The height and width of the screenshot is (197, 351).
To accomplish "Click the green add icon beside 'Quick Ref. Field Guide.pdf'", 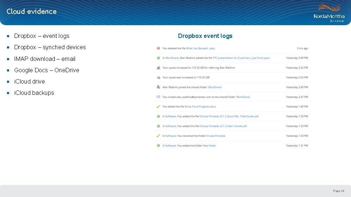I will click(x=158, y=116).
